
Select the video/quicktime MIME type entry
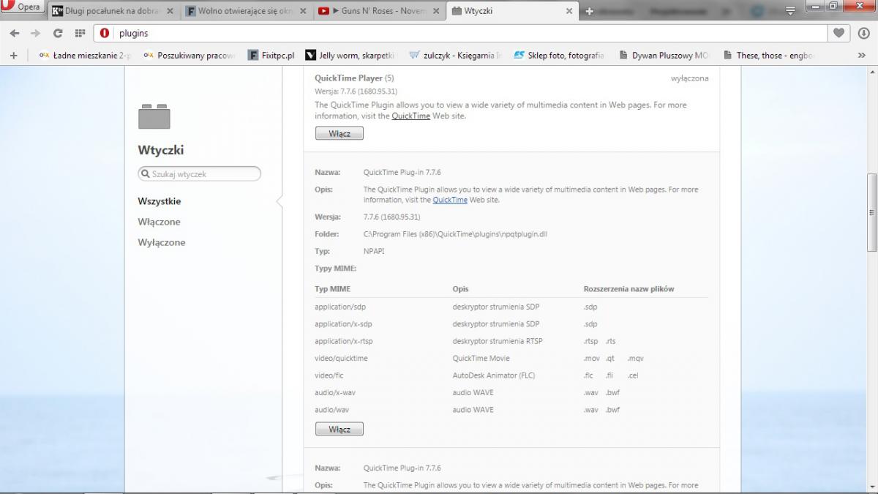[x=341, y=359]
